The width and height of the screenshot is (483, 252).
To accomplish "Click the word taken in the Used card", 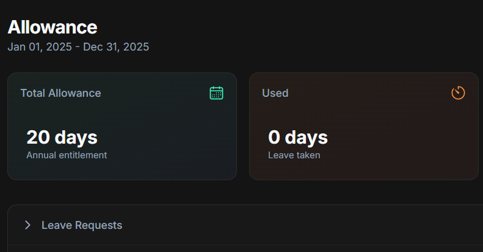I will pos(308,155).
